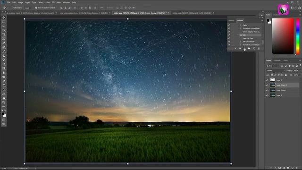Create a new action set folder
Screen dimensions: 302x170
pyautogui.click(x=249, y=49)
